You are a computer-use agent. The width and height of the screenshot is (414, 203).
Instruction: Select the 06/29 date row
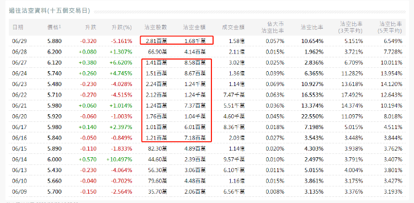click(x=207, y=41)
